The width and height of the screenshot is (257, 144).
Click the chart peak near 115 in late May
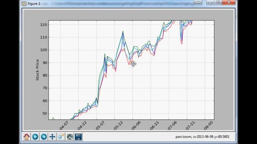(123, 31)
